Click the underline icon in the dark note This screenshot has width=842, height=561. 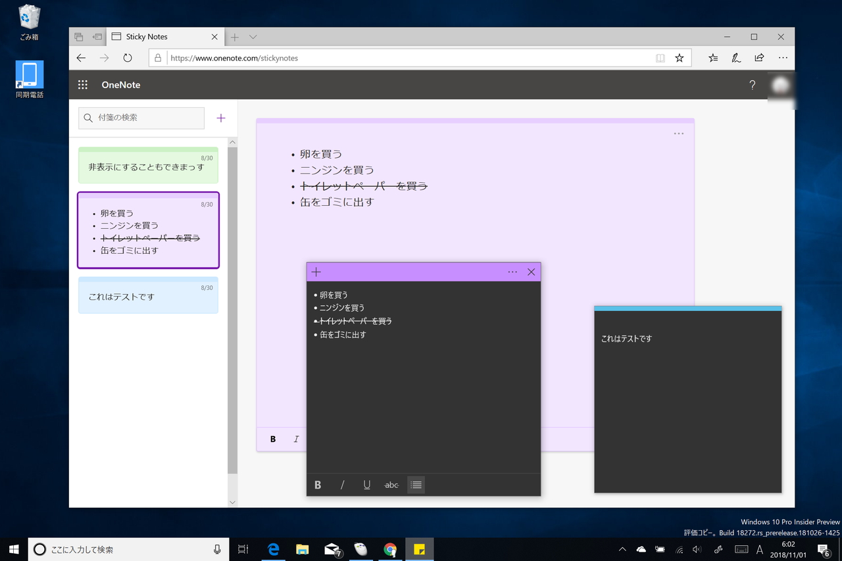[366, 485]
